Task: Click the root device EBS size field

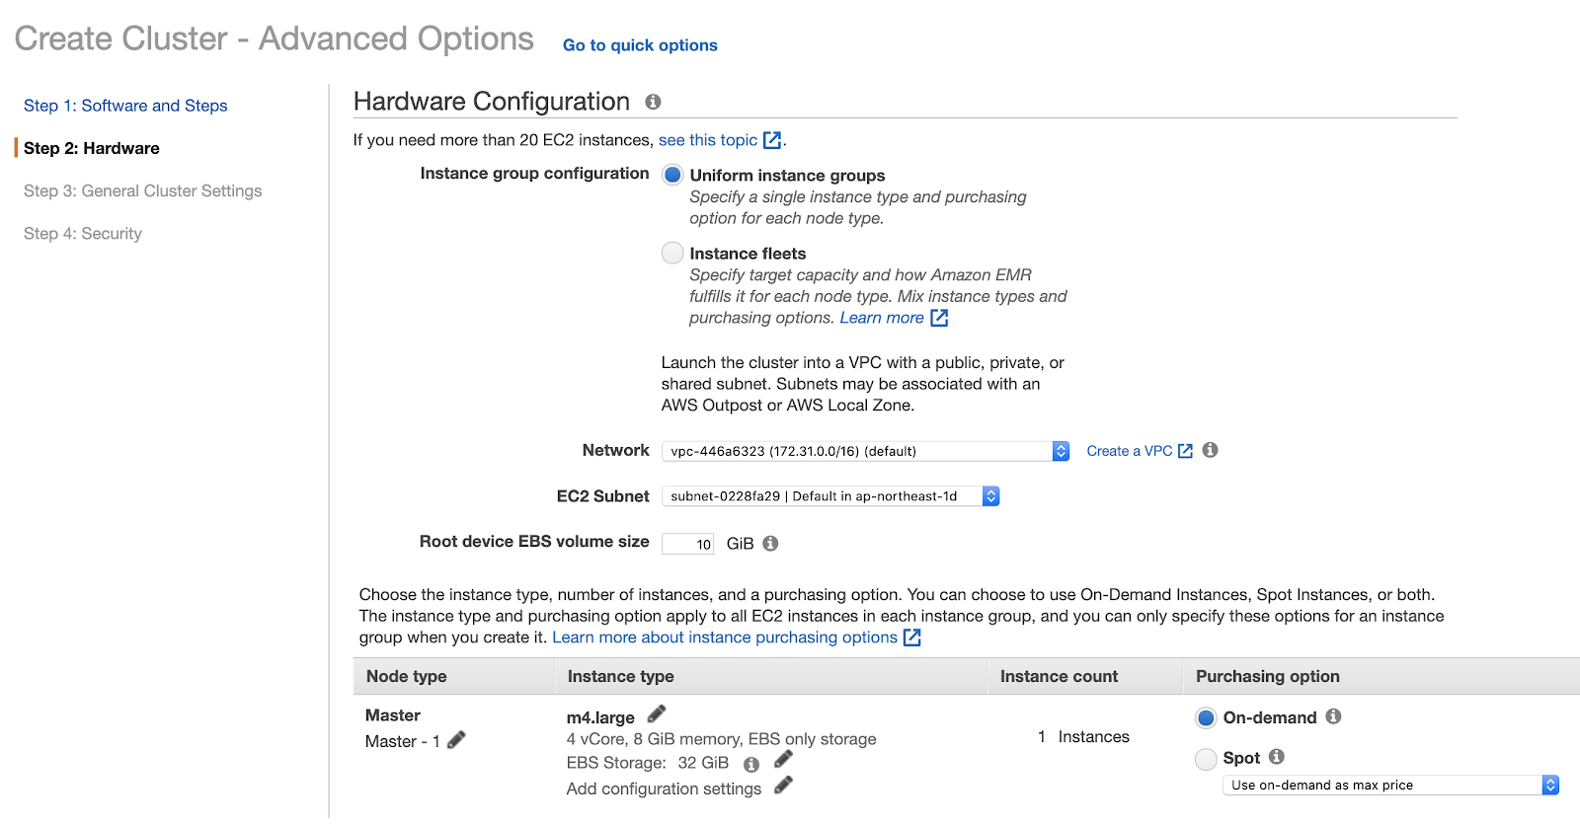Action: (x=688, y=544)
